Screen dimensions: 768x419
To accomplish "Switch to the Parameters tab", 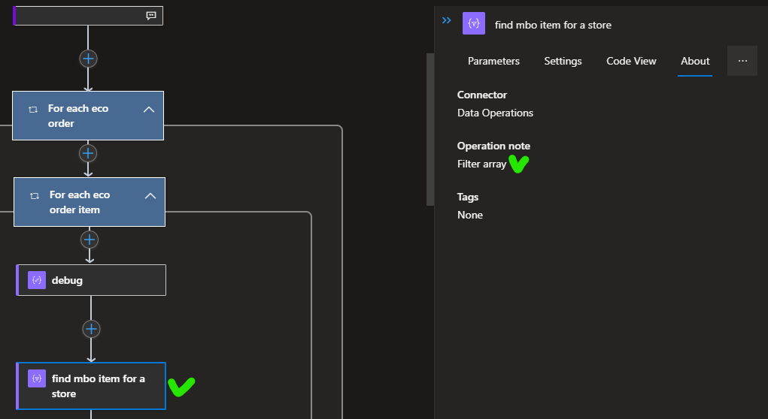I will (493, 61).
